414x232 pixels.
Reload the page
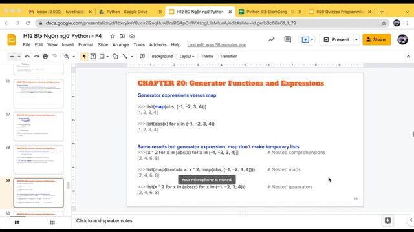point(28,23)
